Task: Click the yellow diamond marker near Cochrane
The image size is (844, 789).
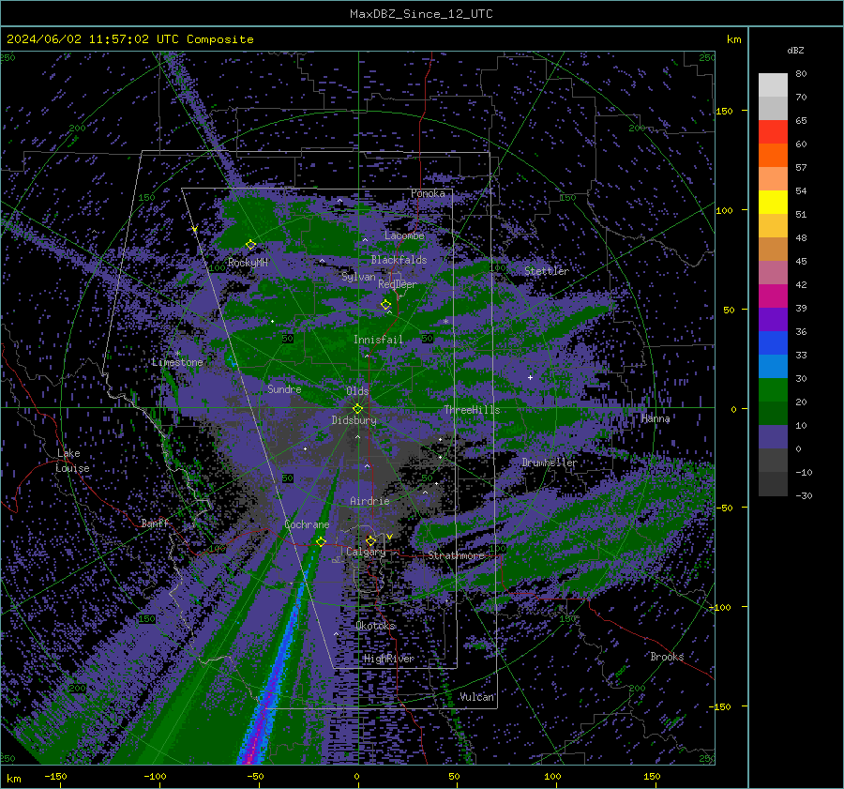Action: [321, 541]
